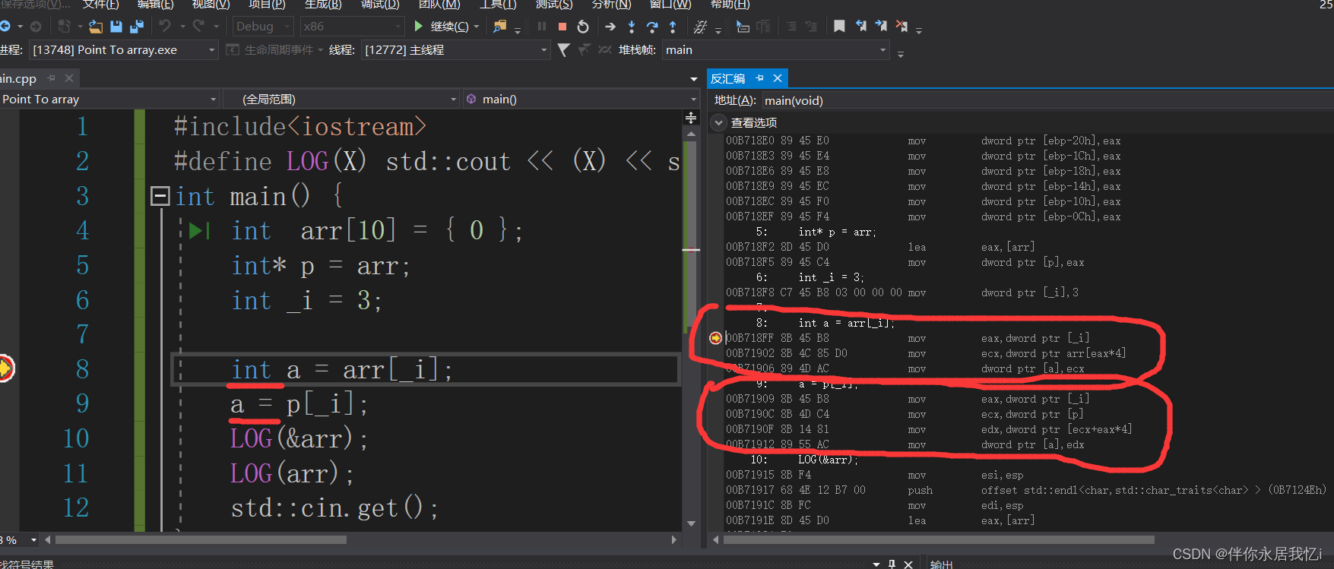The image size is (1334, 569).
Task: Click the undo arrow icon
Action: click(165, 26)
